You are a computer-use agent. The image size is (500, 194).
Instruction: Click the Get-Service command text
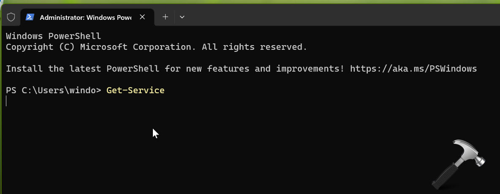pyautogui.click(x=135, y=90)
